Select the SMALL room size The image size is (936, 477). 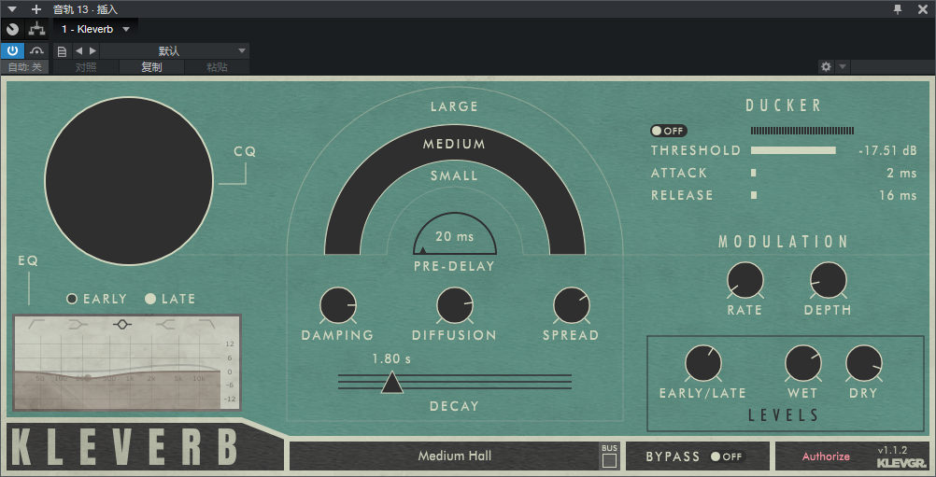point(455,175)
